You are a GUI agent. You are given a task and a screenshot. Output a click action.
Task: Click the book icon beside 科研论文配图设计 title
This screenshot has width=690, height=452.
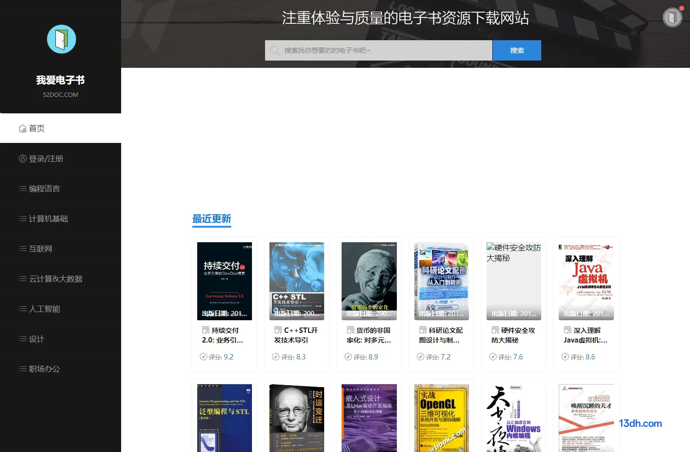coord(423,330)
